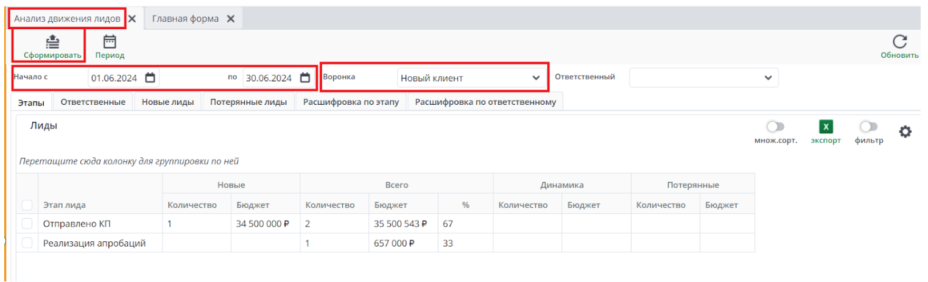This screenshot has height=282, width=928.
Task: Check the Отправлено КП row checkbox
Action: (x=27, y=224)
